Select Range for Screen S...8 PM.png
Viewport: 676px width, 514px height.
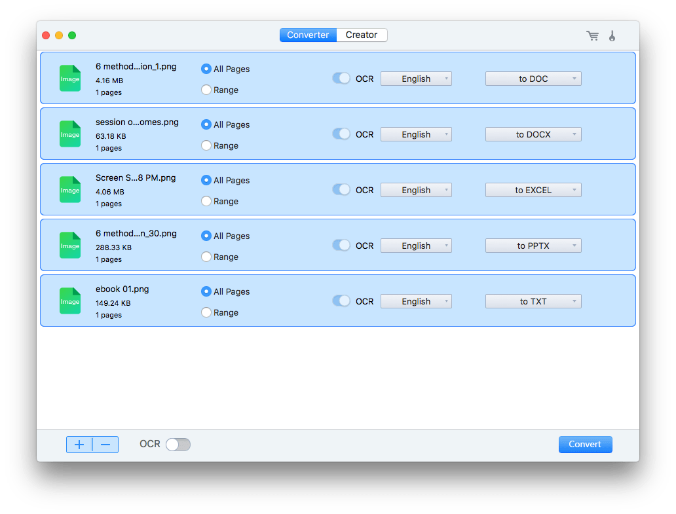(x=206, y=201)
